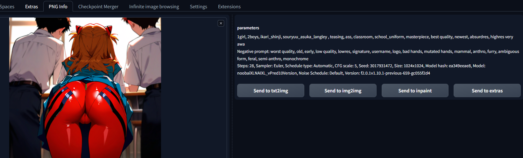Select the PNG Info tab
The height and width of the screenshot is (158, 523).
[58, 6]
